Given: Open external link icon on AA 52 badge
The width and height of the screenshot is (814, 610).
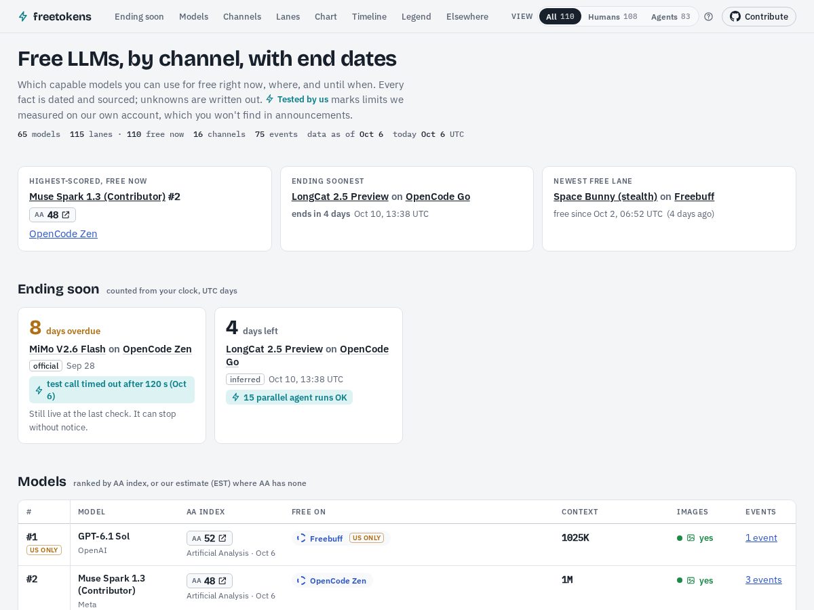Looking at the screenshot, I should [222, 538].
